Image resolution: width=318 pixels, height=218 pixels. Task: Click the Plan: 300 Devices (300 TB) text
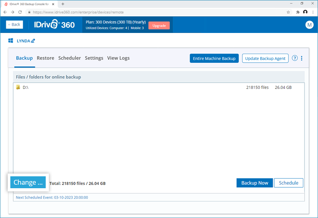click(x=116, y=22)
